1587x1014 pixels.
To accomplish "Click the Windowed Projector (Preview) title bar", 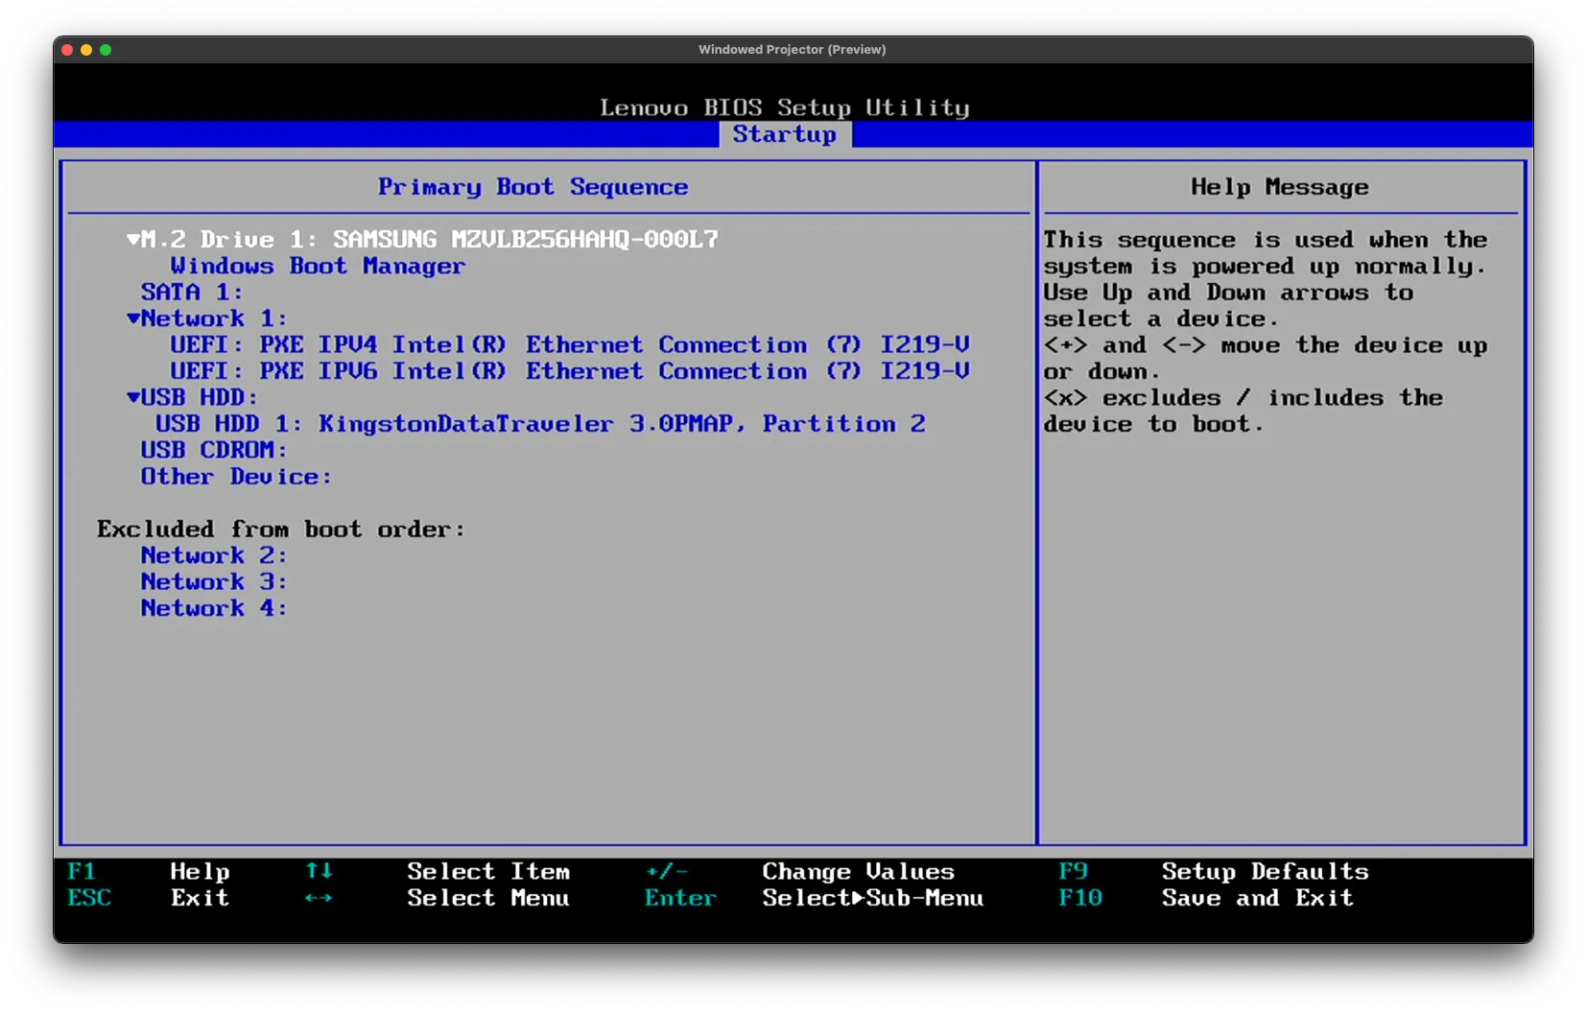I will [793, 50].
